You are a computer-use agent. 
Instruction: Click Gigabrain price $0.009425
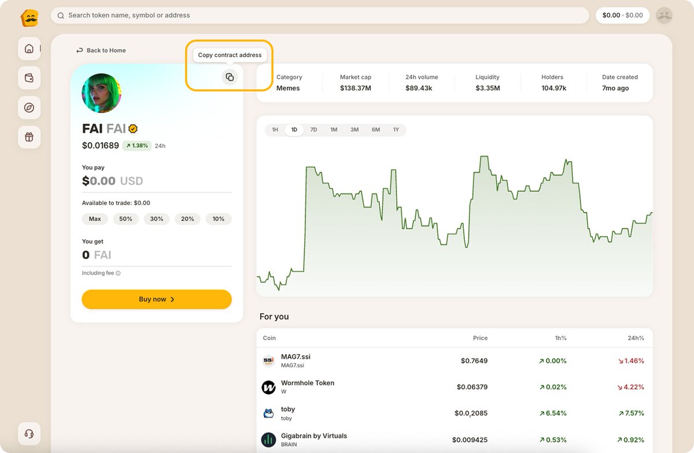pos(470,440)
